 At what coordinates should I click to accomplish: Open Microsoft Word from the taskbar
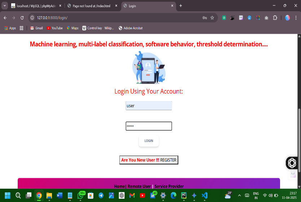60,195
